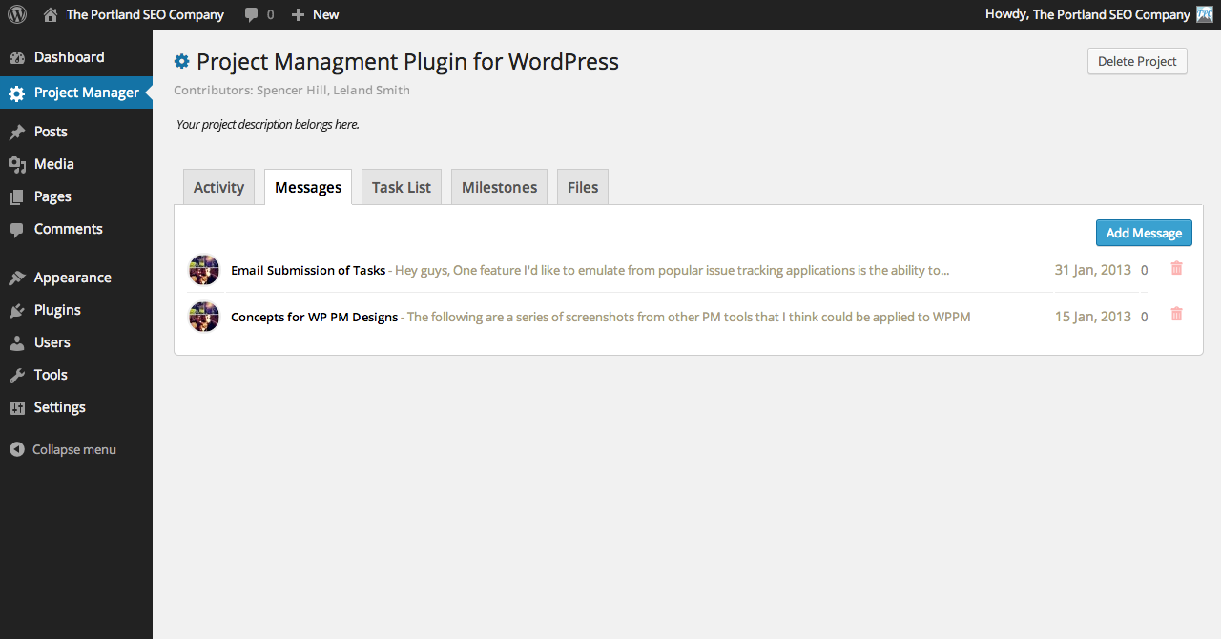Open the New content menu
The image size is (1221, 639).
tap(315, 14)
